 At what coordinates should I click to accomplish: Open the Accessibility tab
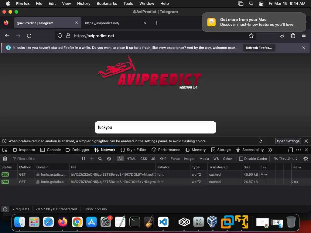point(250,150)
